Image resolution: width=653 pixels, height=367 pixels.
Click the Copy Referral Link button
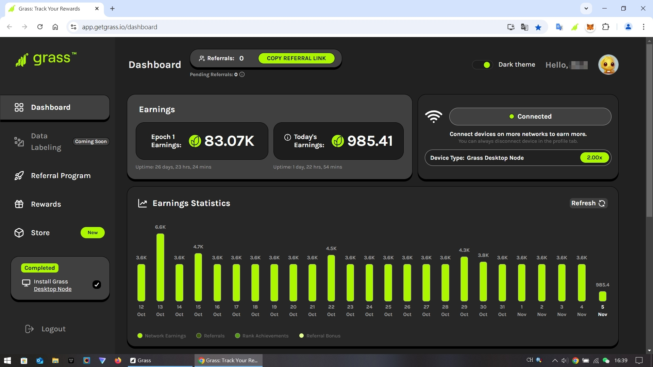(x=296, y=58)
